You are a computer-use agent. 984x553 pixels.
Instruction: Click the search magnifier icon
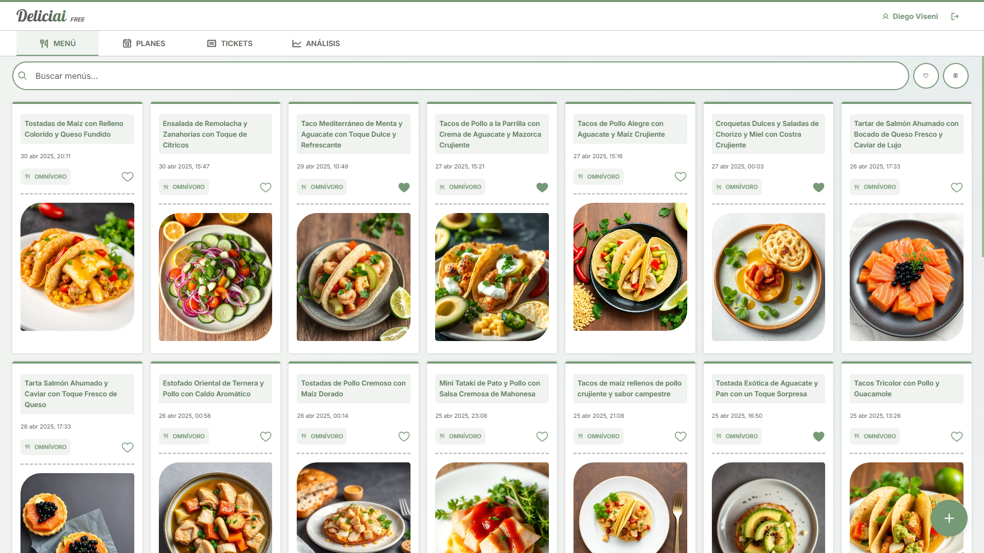point(23,76)
